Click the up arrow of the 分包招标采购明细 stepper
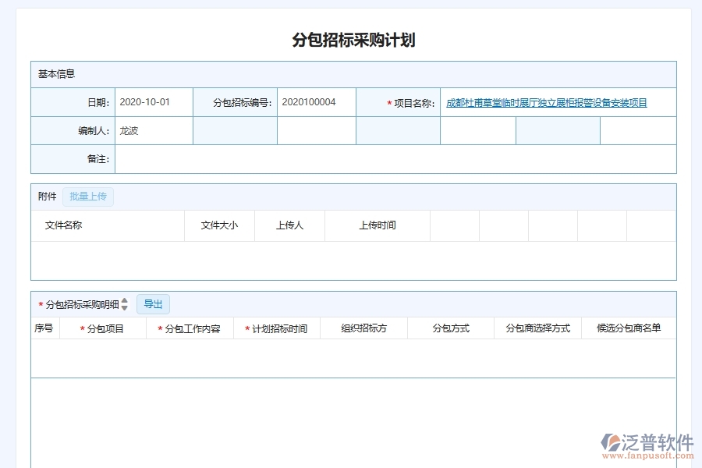The height and width of the screenshot is (468, 702). click(x=126, y=301)
